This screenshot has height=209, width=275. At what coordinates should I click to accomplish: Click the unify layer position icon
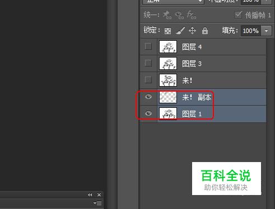tap(167, 15)
